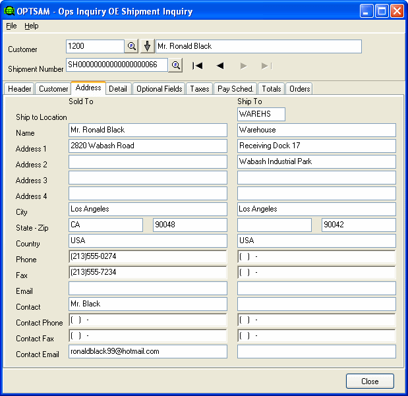Switch to the Optional Fields tab
This screenshot has height=396, width=408.
[x=160, y=89]
